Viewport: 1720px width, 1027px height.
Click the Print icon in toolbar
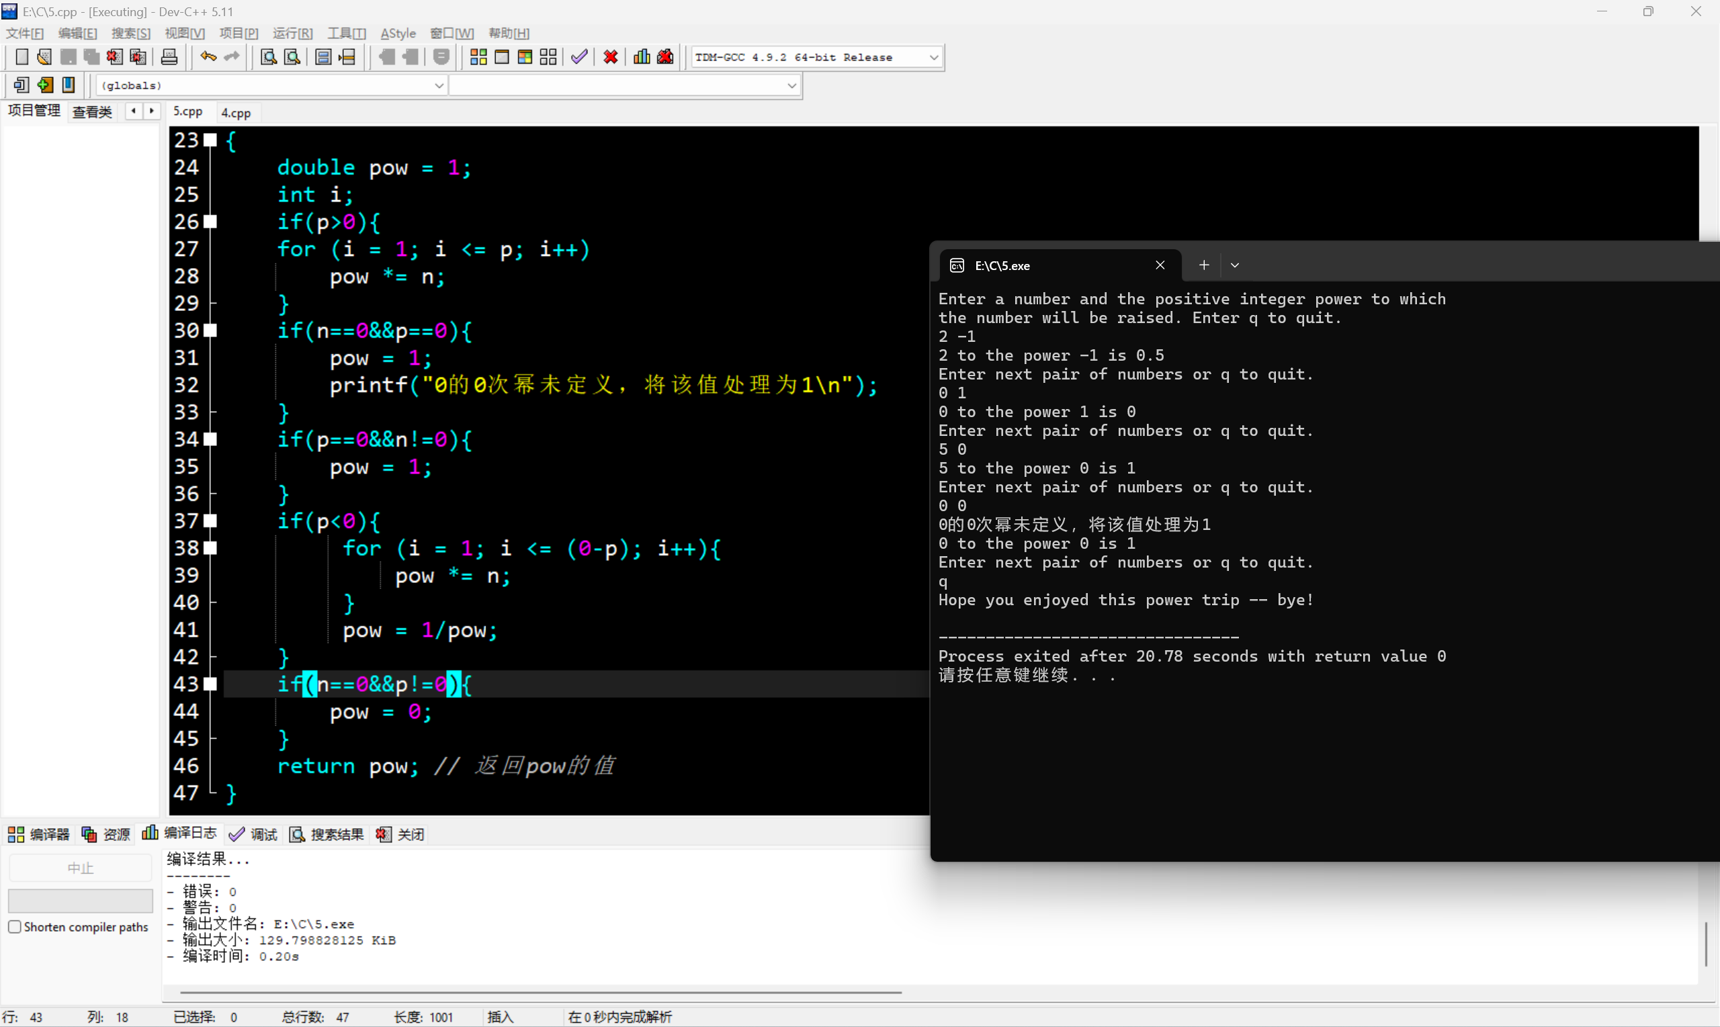(169, 58)
